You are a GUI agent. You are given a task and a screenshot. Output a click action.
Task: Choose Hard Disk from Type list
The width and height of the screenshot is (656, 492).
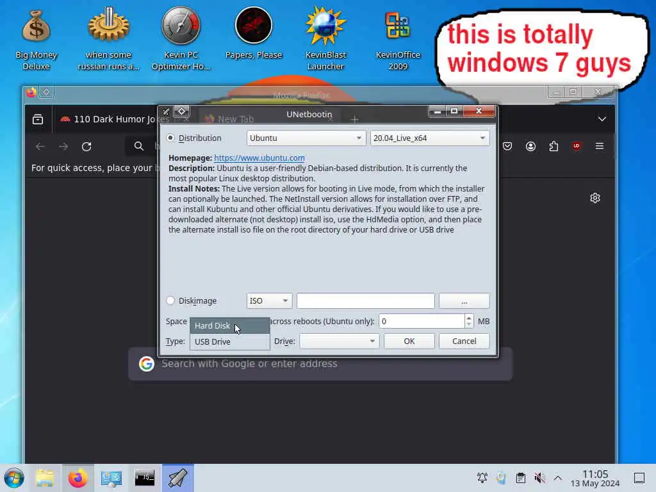[x=230, y=325]
